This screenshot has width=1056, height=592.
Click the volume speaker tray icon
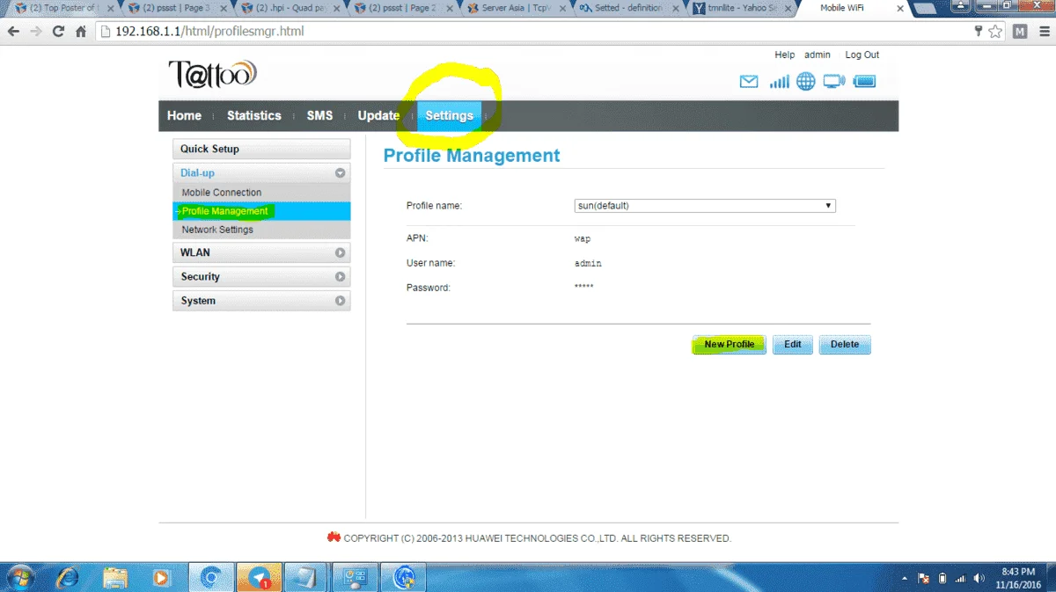[x=979, y=578]
